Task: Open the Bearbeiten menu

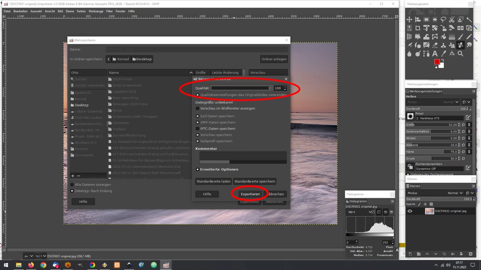Action: point(20,11)
